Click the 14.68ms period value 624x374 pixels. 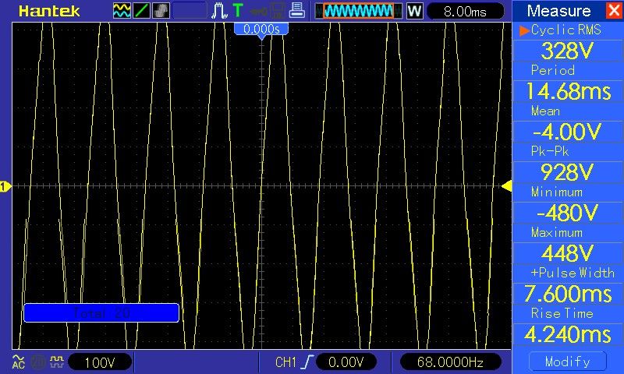point(568,91)
